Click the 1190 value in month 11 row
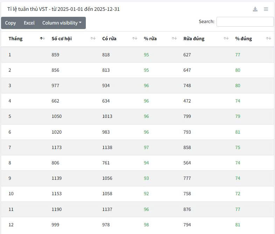The width and height of the screenshot is (275, 234). [56, 209]
